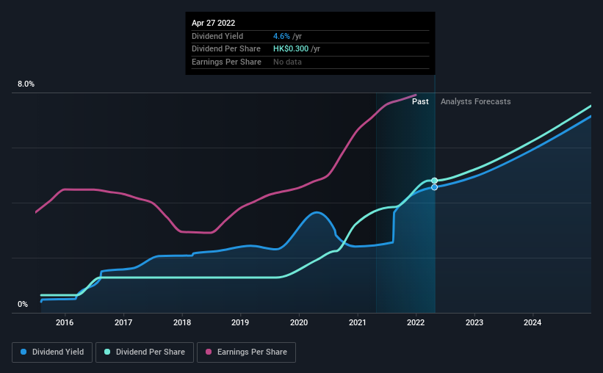Click the Apr 27 2022 tooltip date
This screenshot has width=603, height=373.
coord(214,23)
